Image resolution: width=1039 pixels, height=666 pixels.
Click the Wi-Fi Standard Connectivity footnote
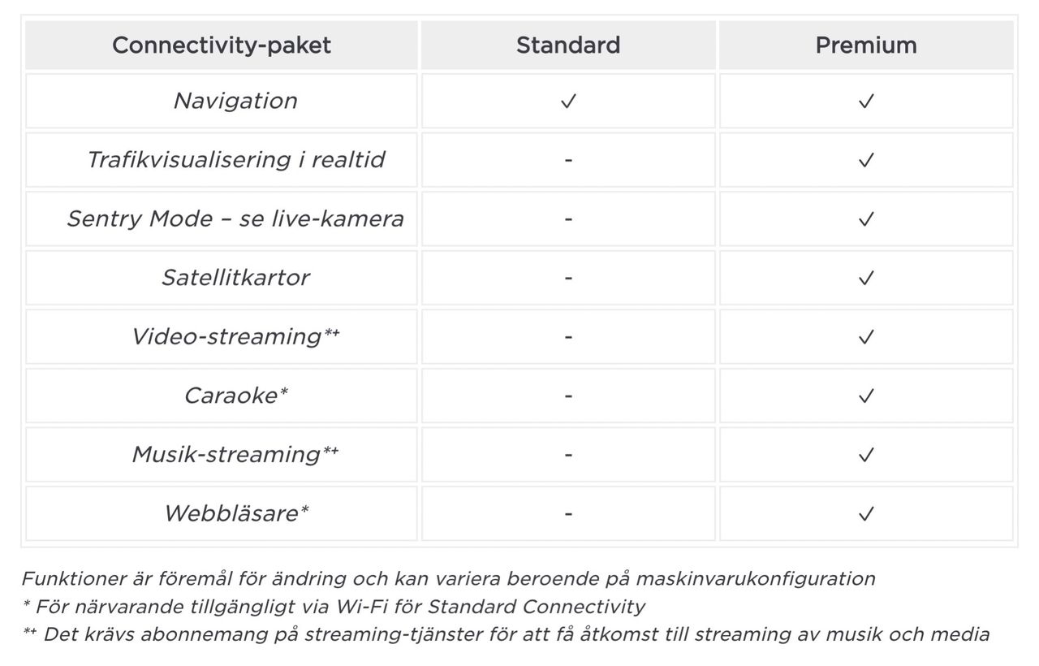(334, 607)
